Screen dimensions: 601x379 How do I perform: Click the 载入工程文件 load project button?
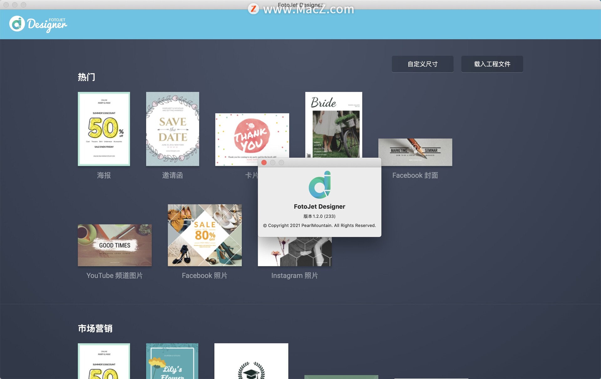pyautogui.click(x=492, y=64)
